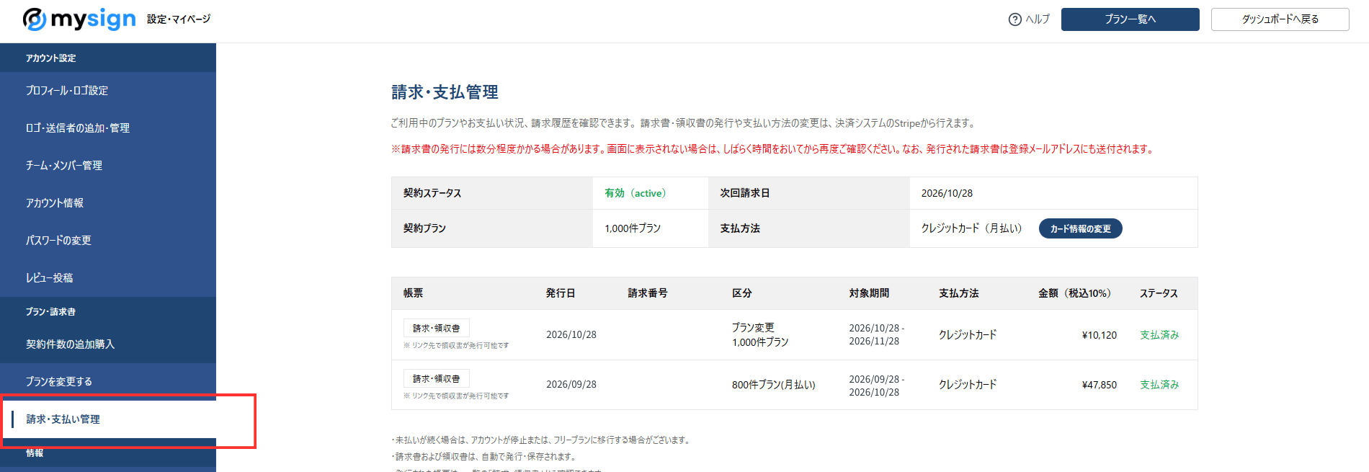Viewport: 1369px width, 472px height.
Task: Click next billing date 2026/10/28 value
Action: (x=947, y=193)
